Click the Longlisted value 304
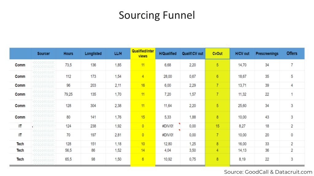 click(93, 105)
